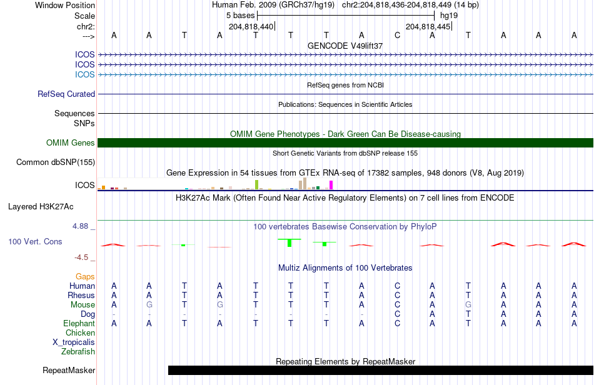594x385 pixels.
Task: Click the 5 bases scale bar text
Action: (x=241, y=16)
